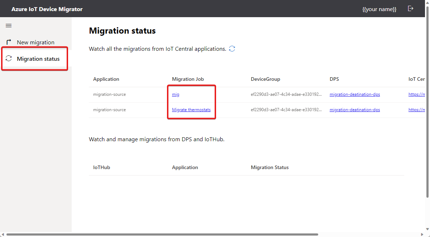Screen dimensions: 430x237
Task: Open IoT Central URL in Migrate thermostats row
Action: (416, 110)
